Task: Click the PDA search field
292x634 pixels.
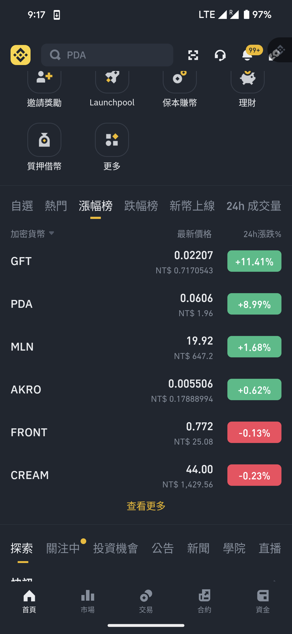Action: (x=107, y=55)
